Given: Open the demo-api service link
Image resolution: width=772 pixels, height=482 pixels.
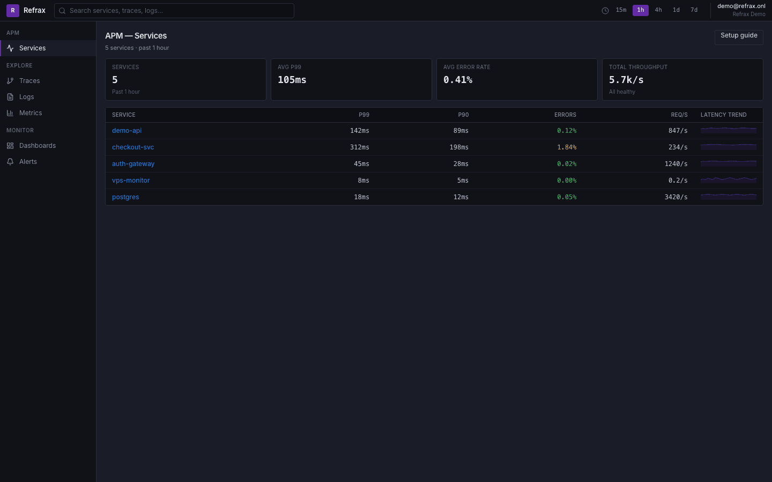Looking at the screenshot, I should coord(127,131).
